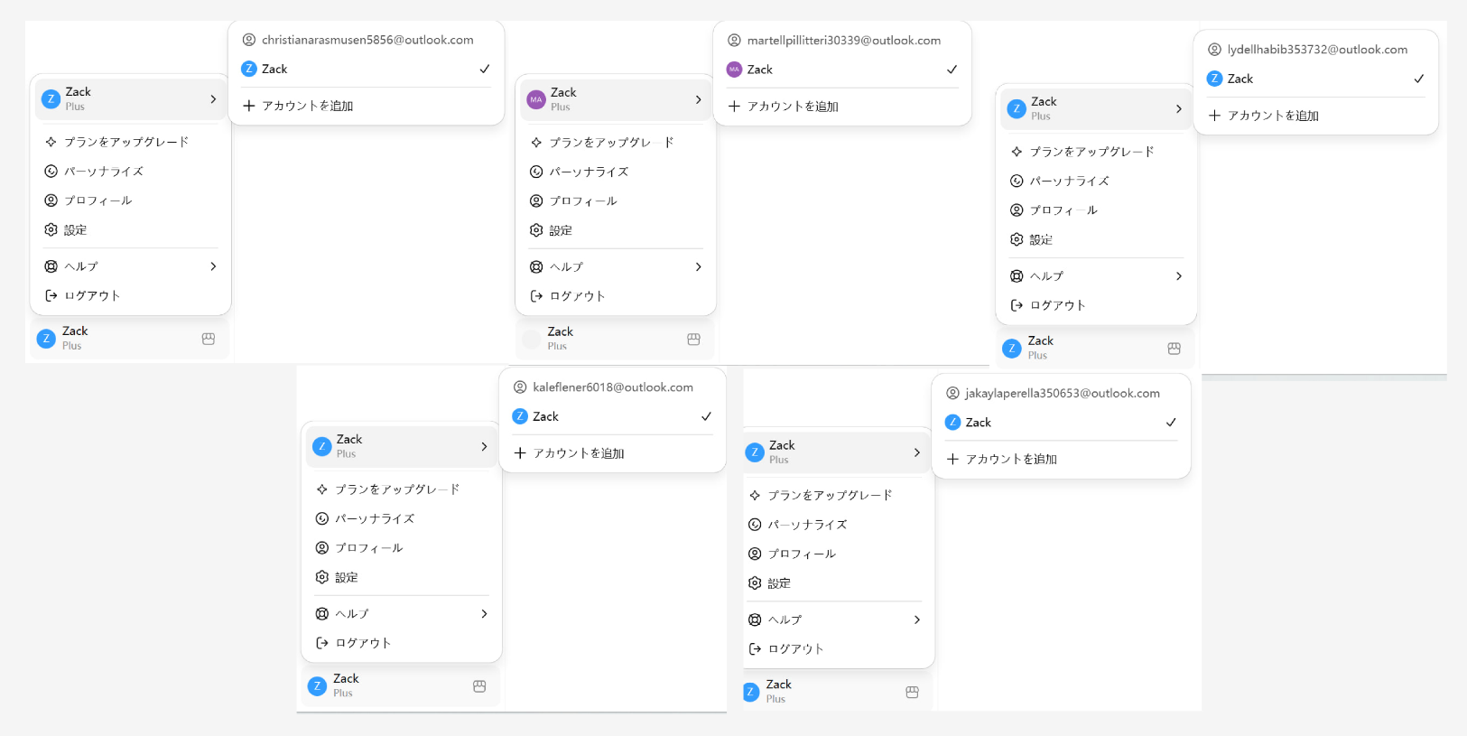Click profile icon beside jakaylaperella350653@outlook.com
Image resolution: width=1467 pixels, height=736 pixels.
pyautogui.click(x=952, y=394)
